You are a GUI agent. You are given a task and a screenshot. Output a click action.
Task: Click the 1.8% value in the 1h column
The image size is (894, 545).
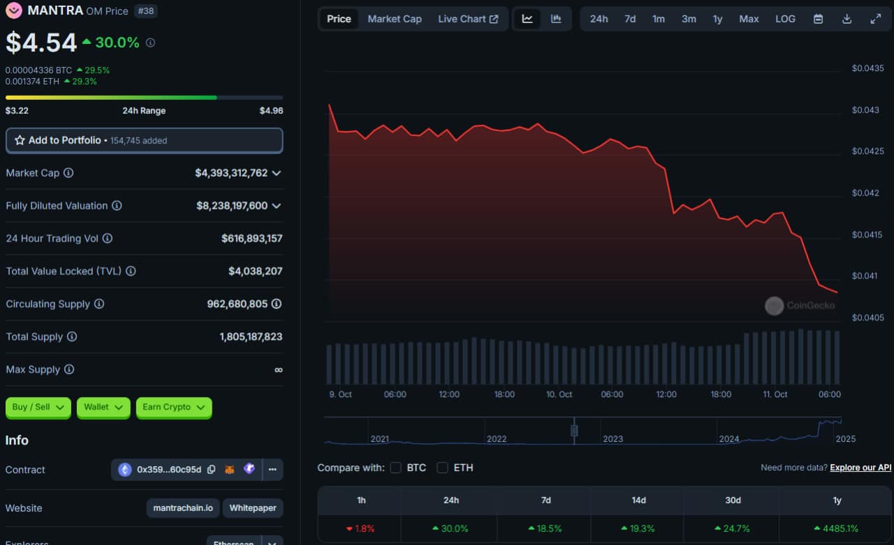click(363, 529)
